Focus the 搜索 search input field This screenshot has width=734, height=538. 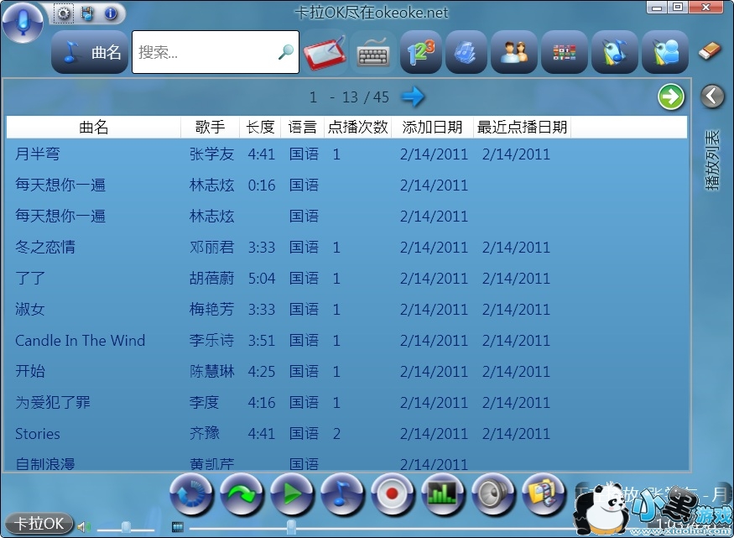coord(216,52)
